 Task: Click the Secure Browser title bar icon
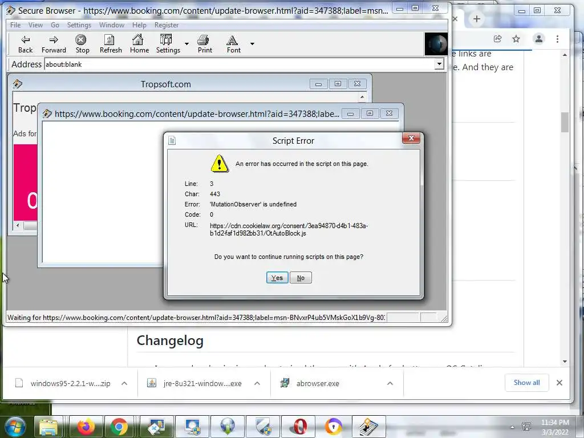tap(11, 10)
